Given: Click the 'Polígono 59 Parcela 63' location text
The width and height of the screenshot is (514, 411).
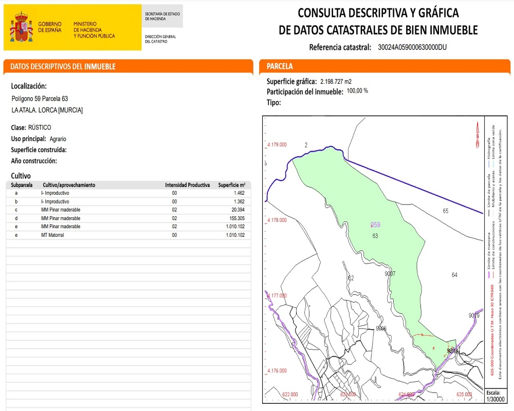Looking at the screenshot, I should [x=40, y=98].
